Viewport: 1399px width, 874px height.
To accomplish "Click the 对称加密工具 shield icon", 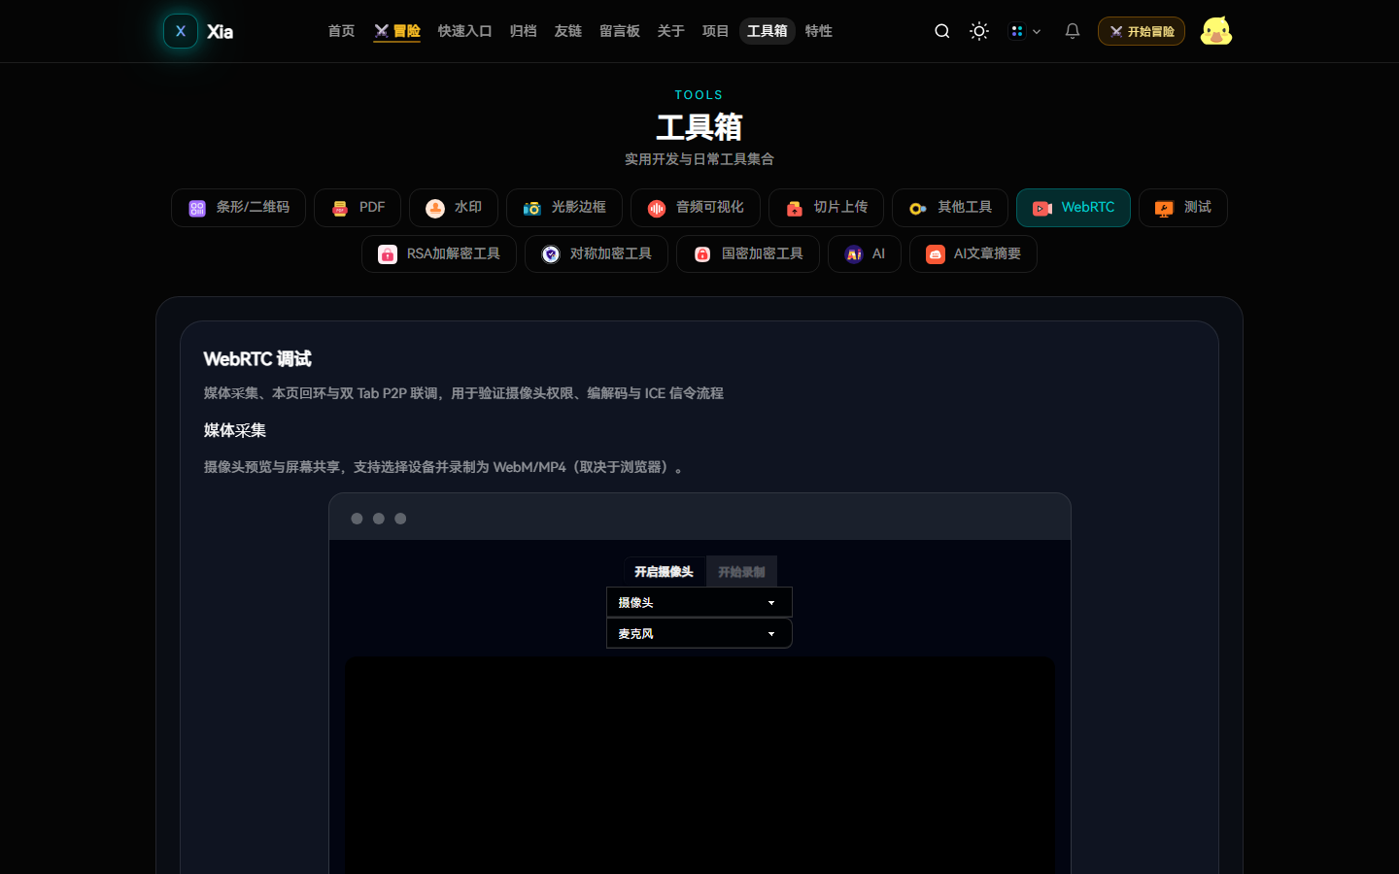I will click(x=551, y=254).
